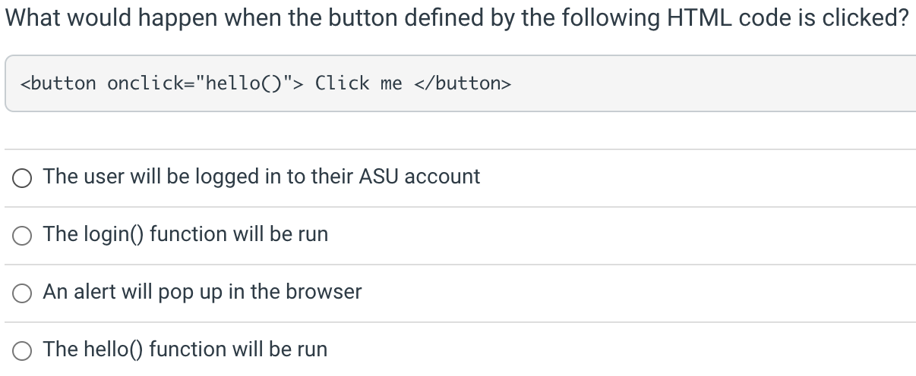Image resolution: width=916 pixels, height=376 pixels.
Task: Click empty space right of the alert answer row
Action: (x=638, y=293)
